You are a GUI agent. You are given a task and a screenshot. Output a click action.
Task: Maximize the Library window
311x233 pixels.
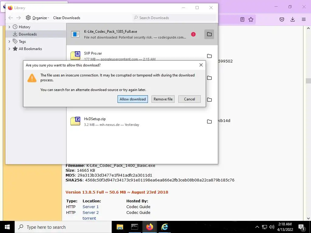tap(197, 8)
